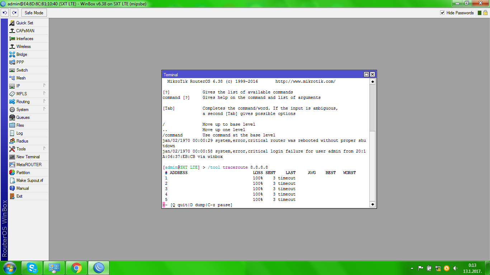
Task: Select the WinBox taskbar button
Action: (x=98, y=268)
